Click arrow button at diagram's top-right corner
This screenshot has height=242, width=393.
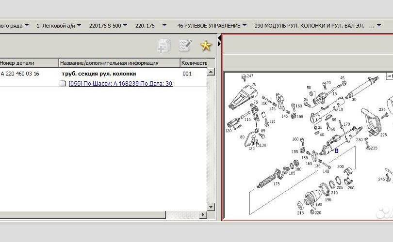click(x=389, y=76)
